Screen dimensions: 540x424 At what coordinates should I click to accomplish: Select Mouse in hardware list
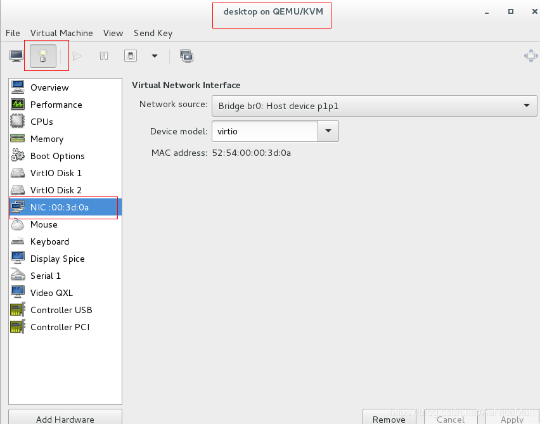point(65,224)
